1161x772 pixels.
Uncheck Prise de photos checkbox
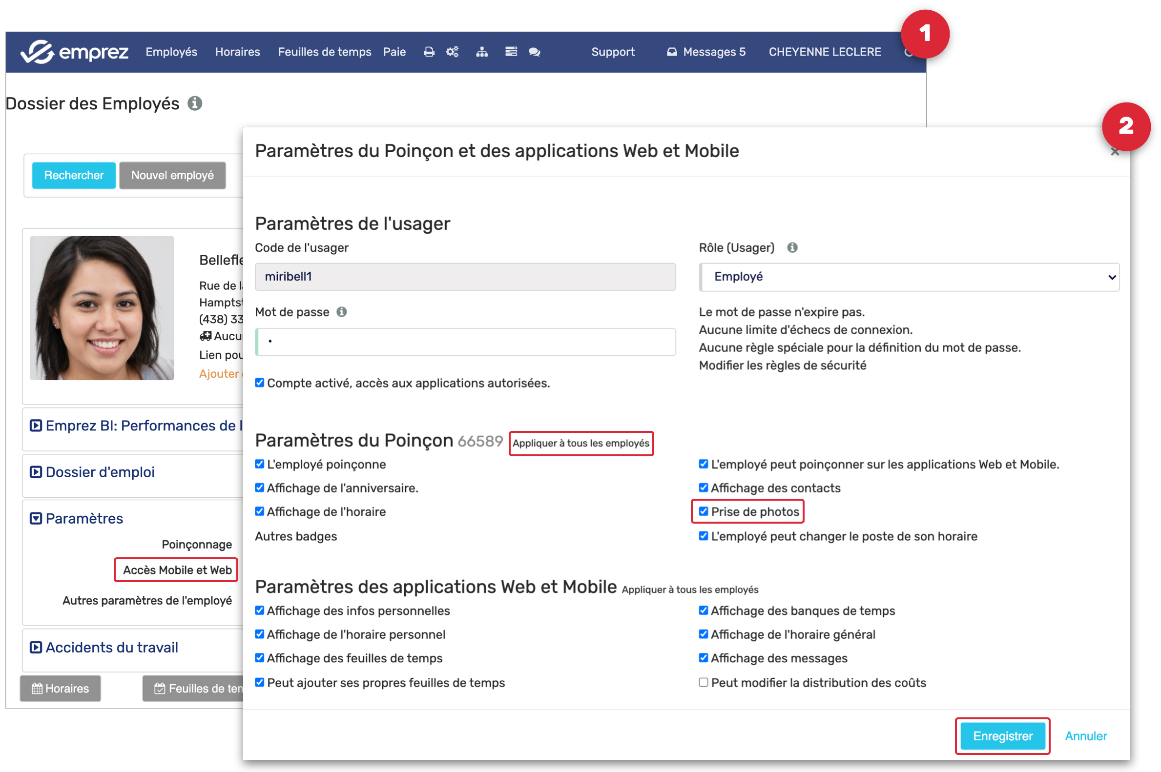703,511
